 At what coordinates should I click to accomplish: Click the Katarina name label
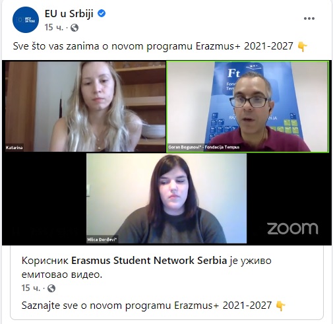(15, 148)
